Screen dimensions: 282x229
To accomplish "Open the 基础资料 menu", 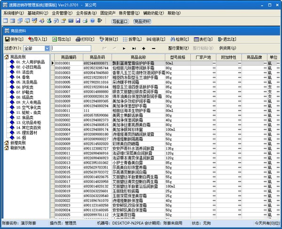I will point(37,13).
